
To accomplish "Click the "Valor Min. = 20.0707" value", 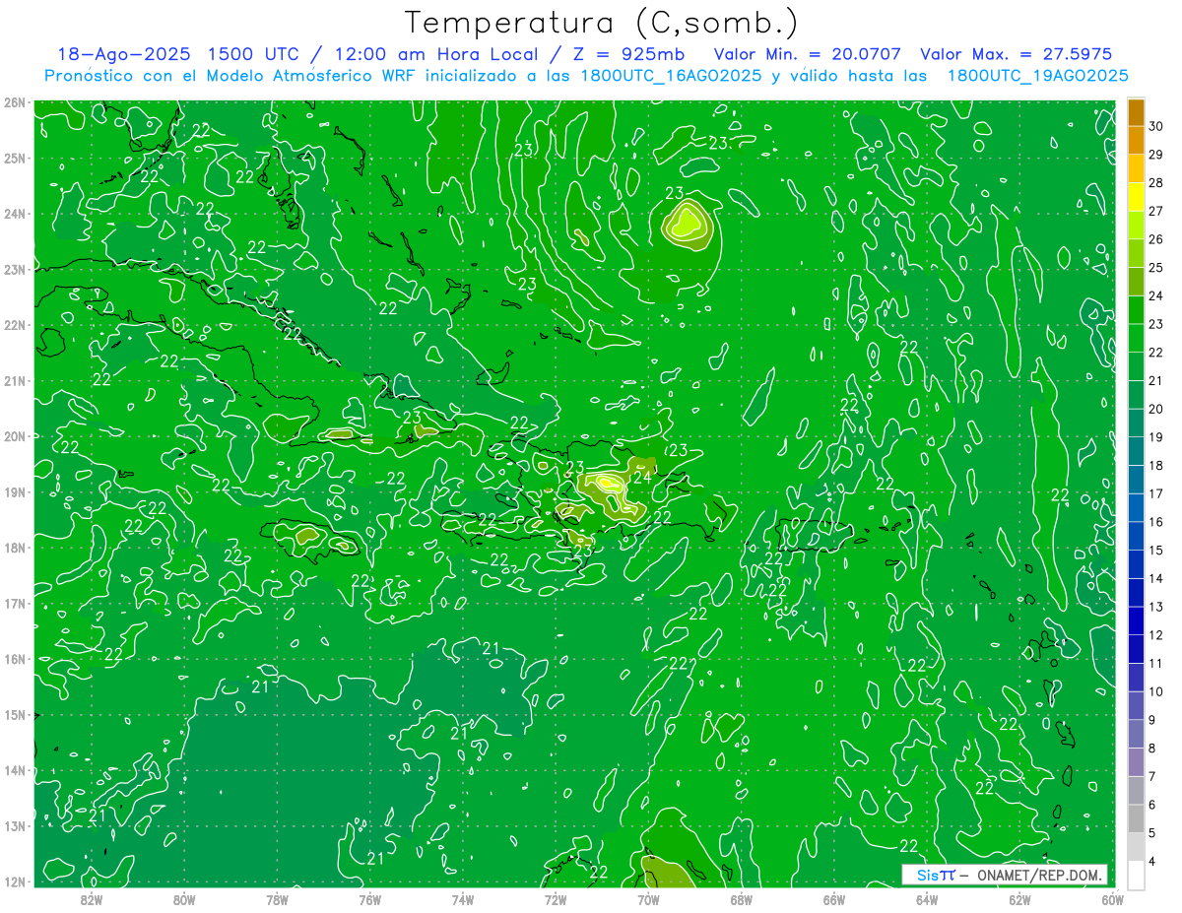I will coord(808,54).
